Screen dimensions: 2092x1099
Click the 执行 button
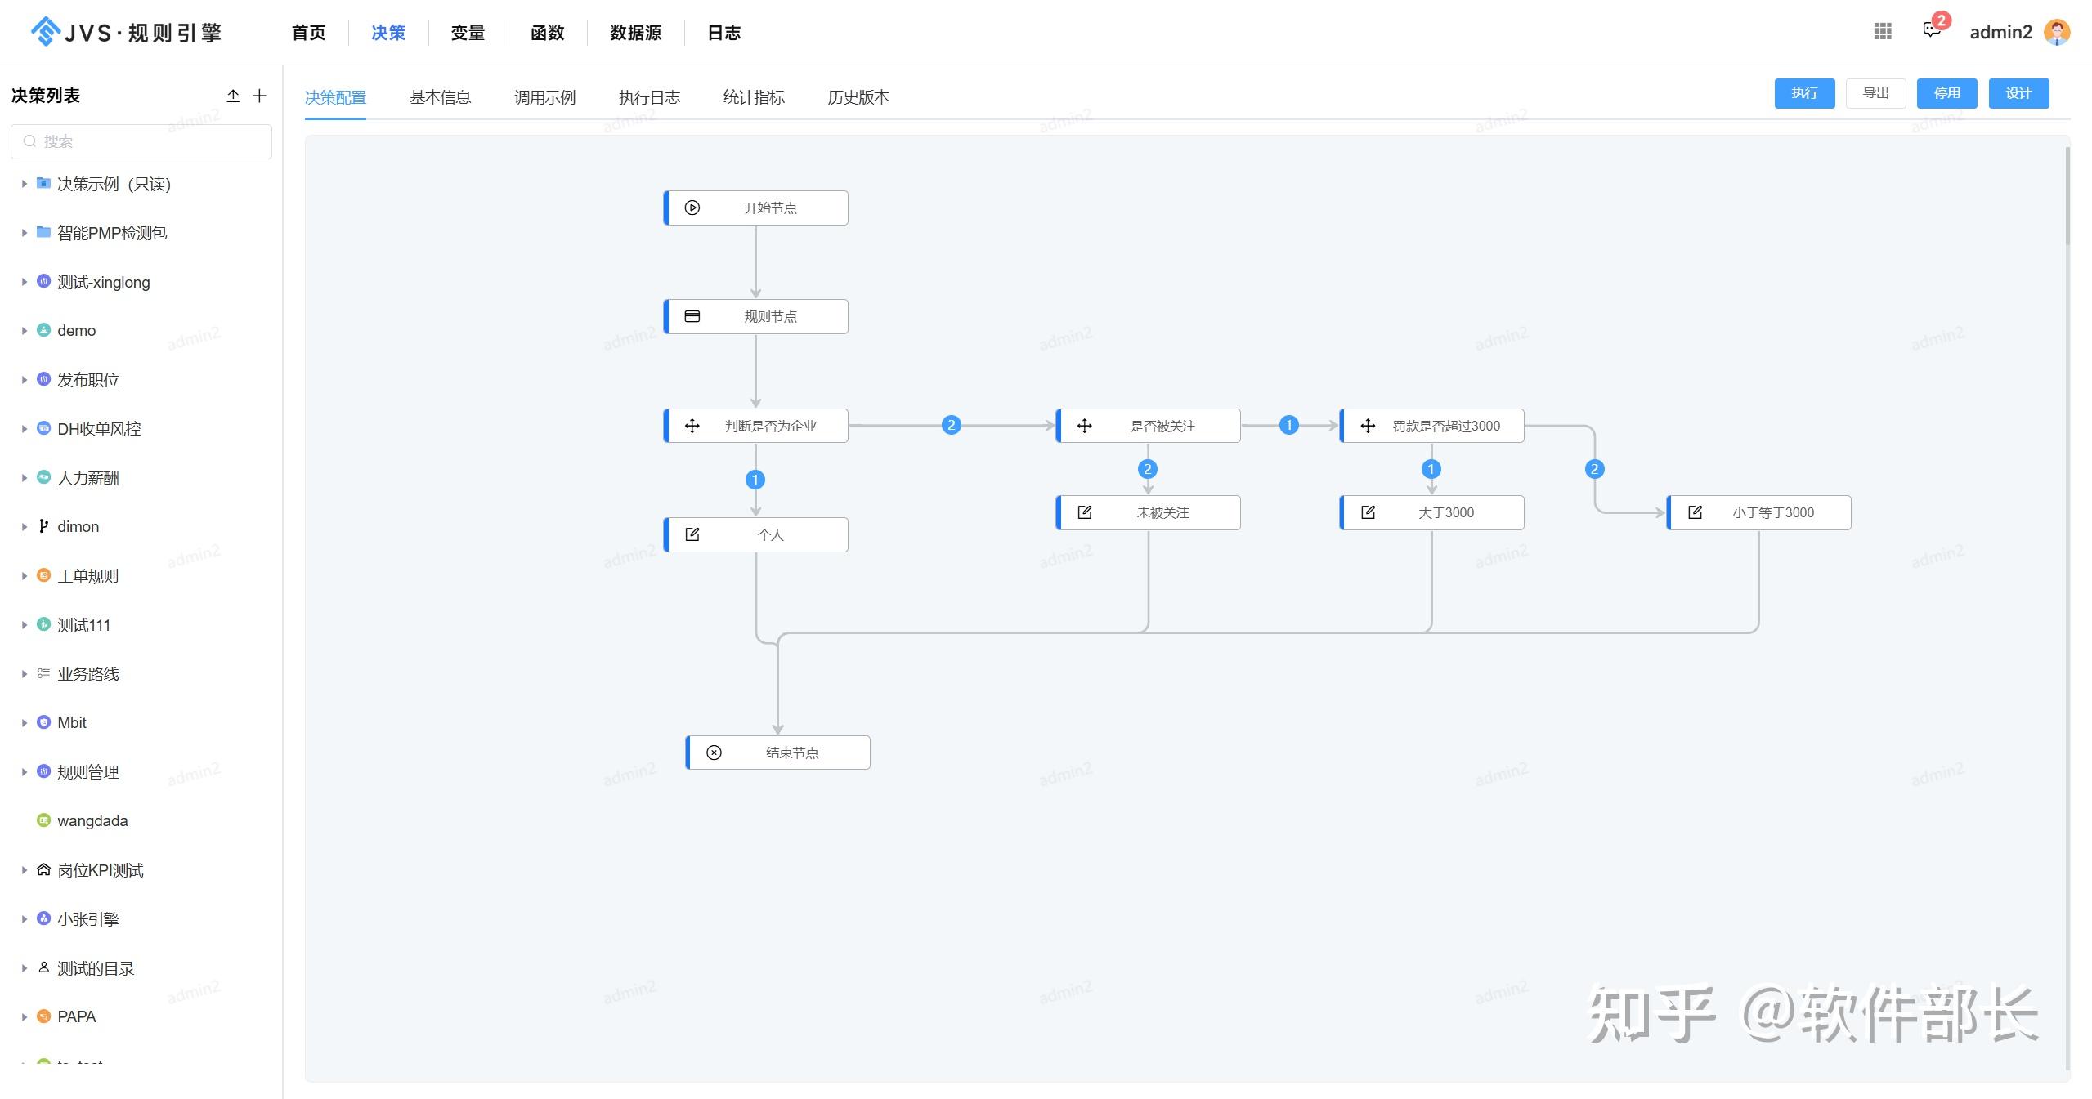pos(1804,93)
